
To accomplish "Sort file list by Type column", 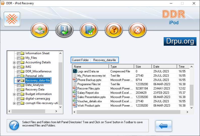I will coord(121,66).
